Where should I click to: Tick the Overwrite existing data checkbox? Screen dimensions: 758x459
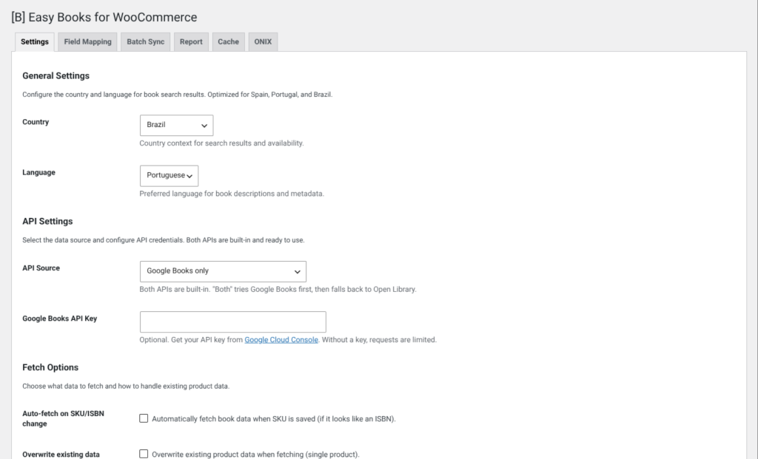144,454
